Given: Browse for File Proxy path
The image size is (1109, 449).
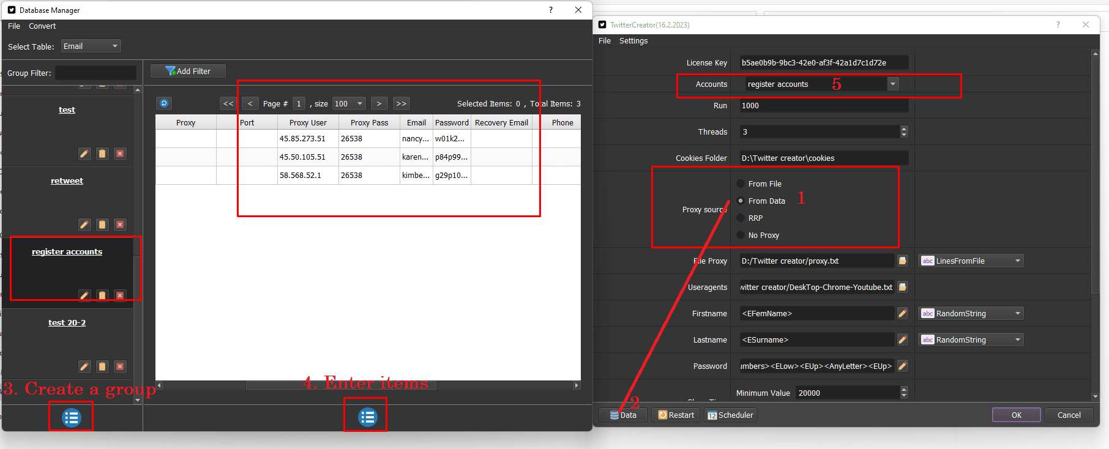Looking at the screenshot, I should (902, 261).
